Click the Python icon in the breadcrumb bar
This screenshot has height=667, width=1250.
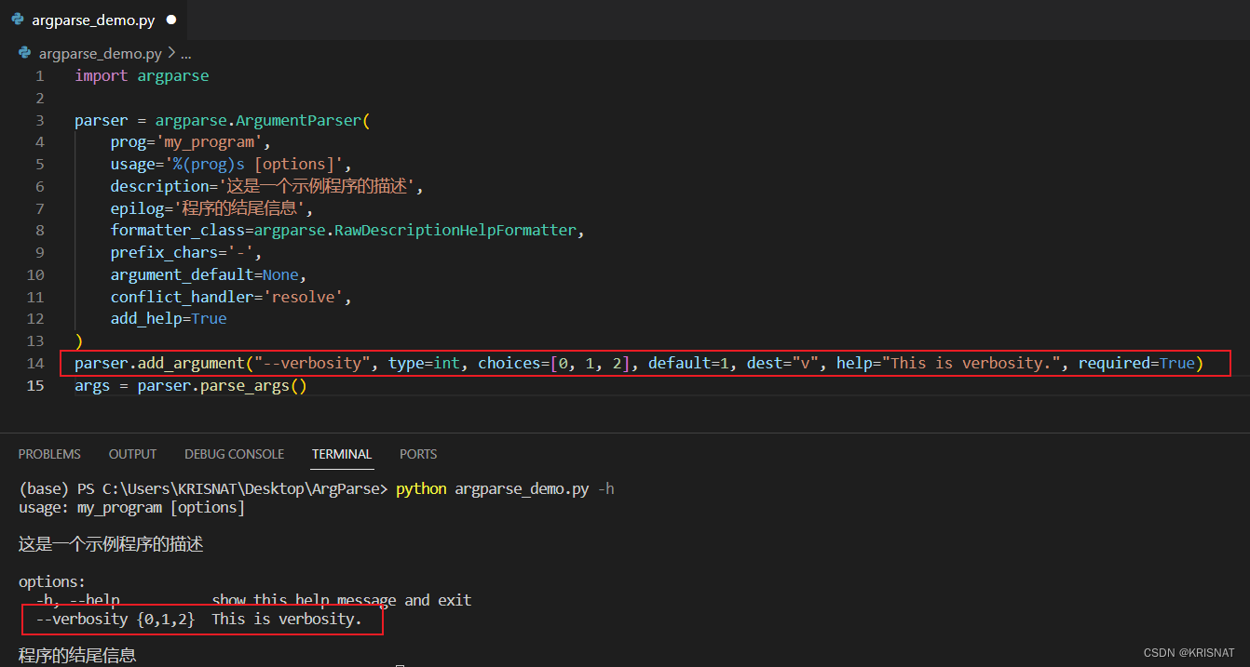[x=24, y=53]
